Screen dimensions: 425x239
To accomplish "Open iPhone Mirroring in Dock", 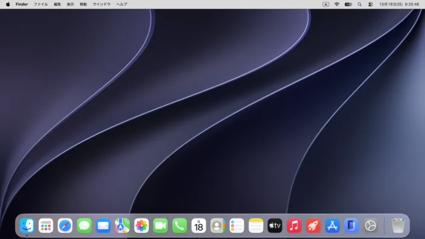I will pyautogui.click(x=351, y=226).
